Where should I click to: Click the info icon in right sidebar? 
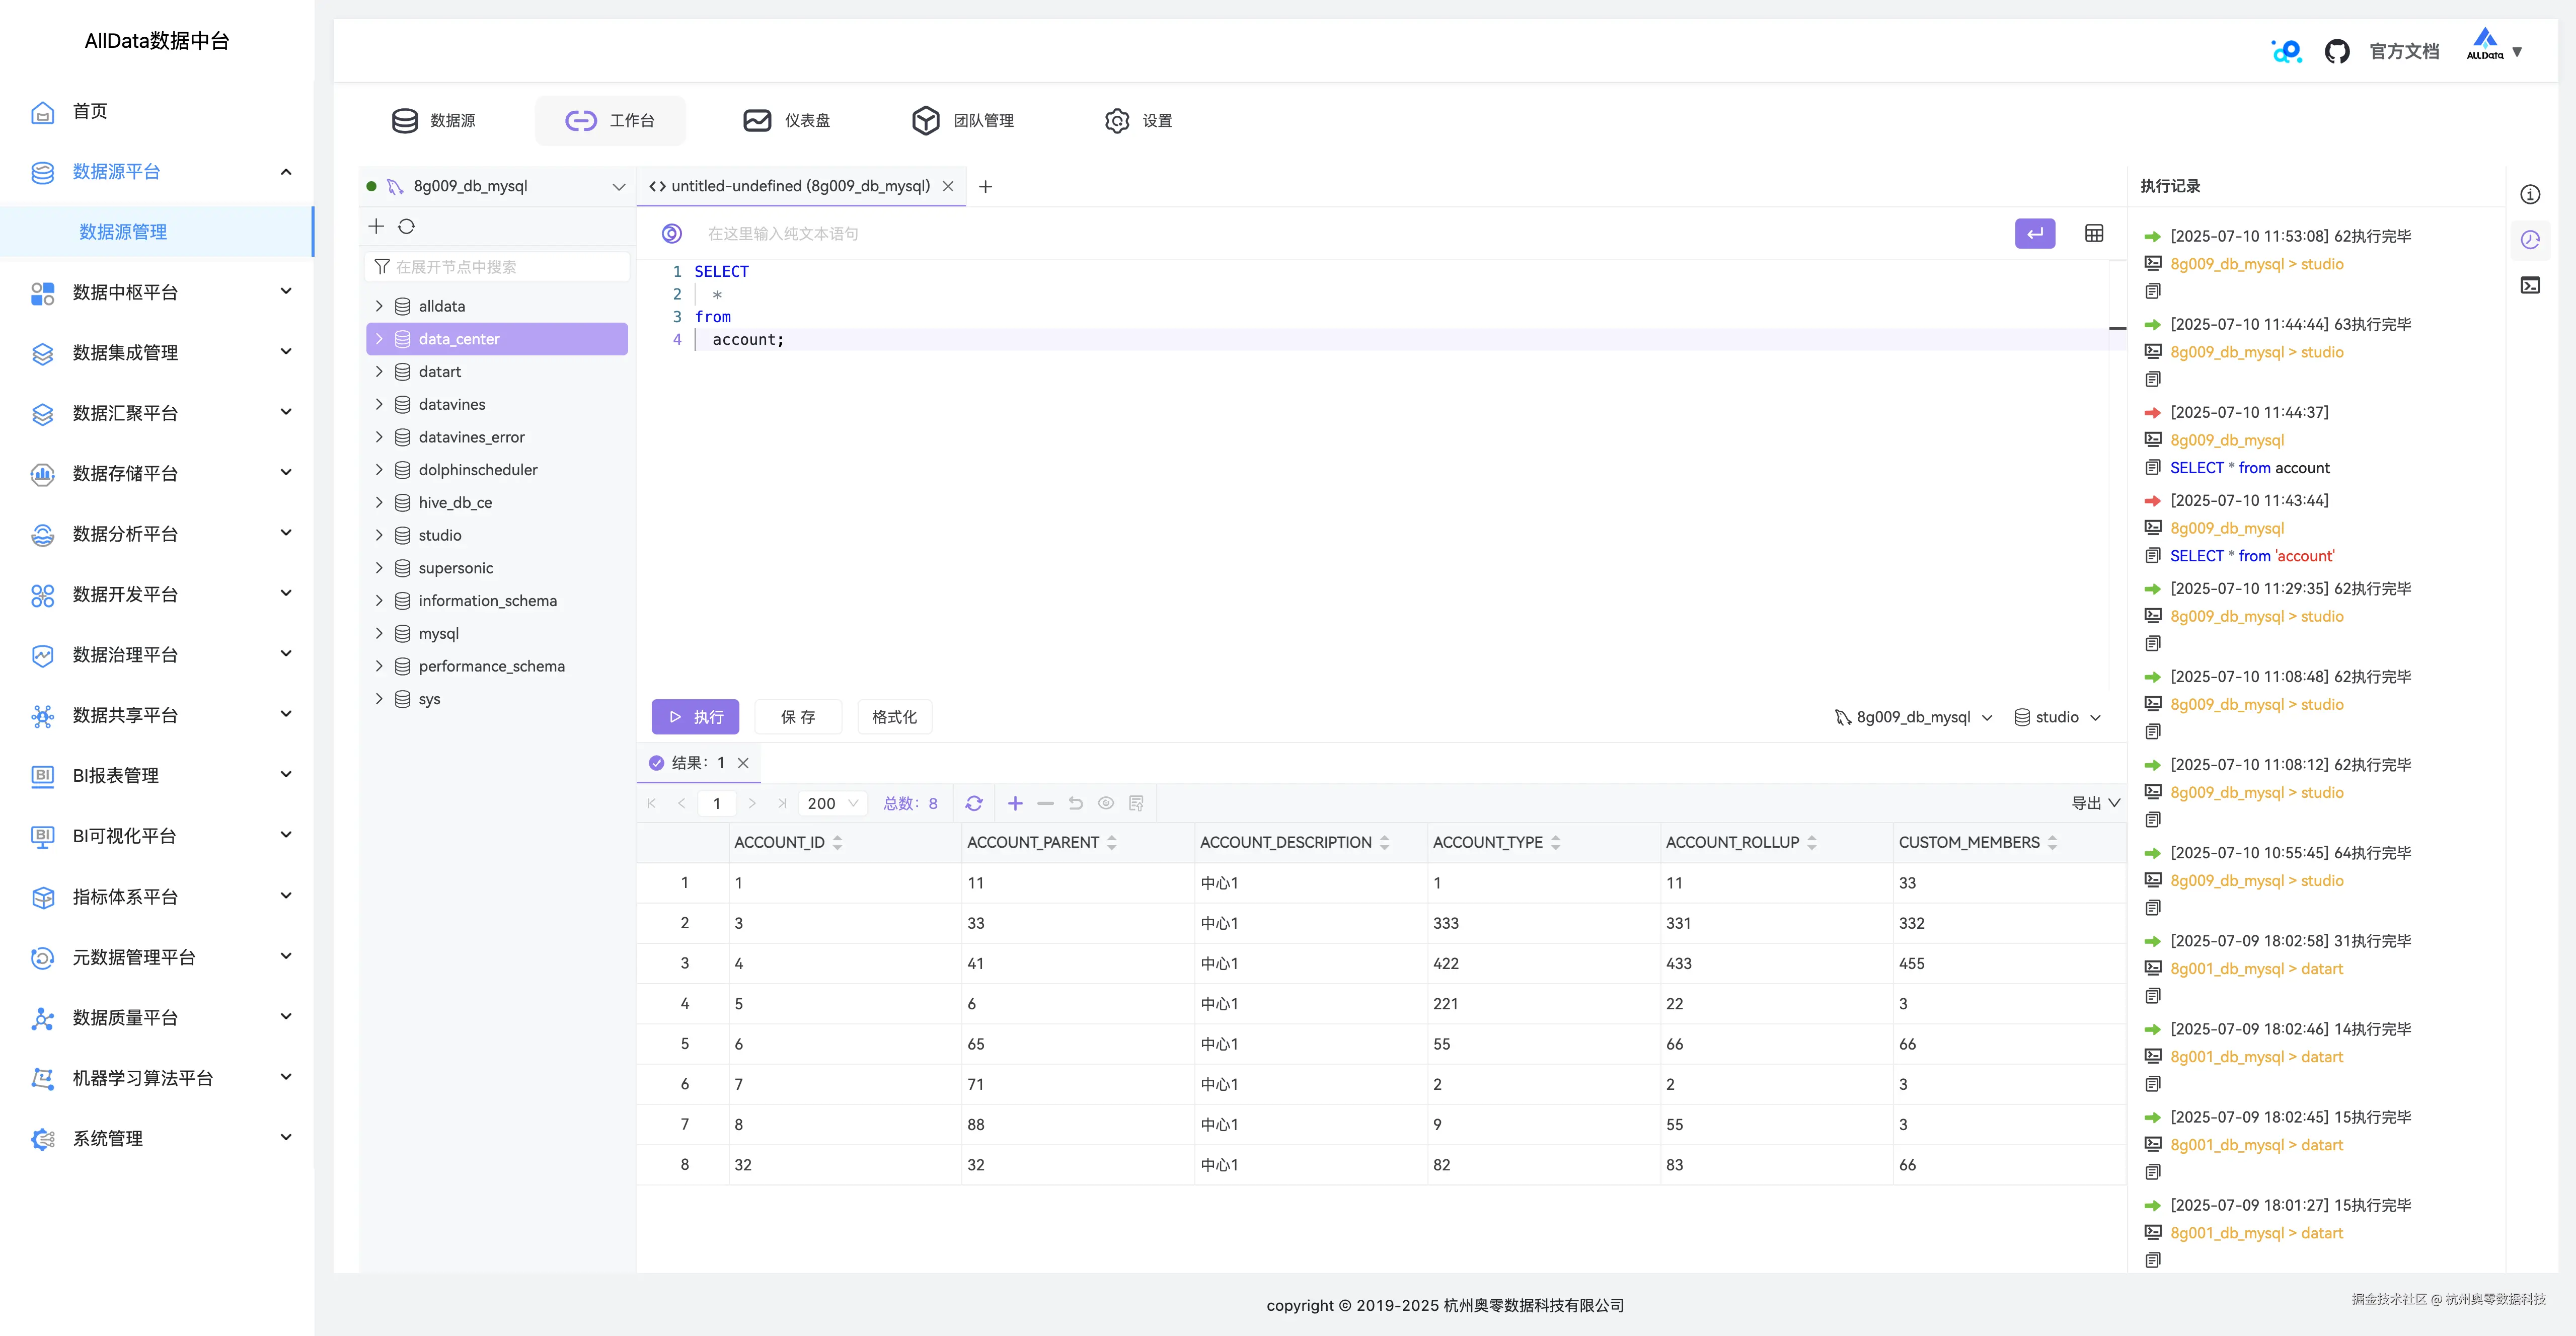click(x=2530, y=194)
